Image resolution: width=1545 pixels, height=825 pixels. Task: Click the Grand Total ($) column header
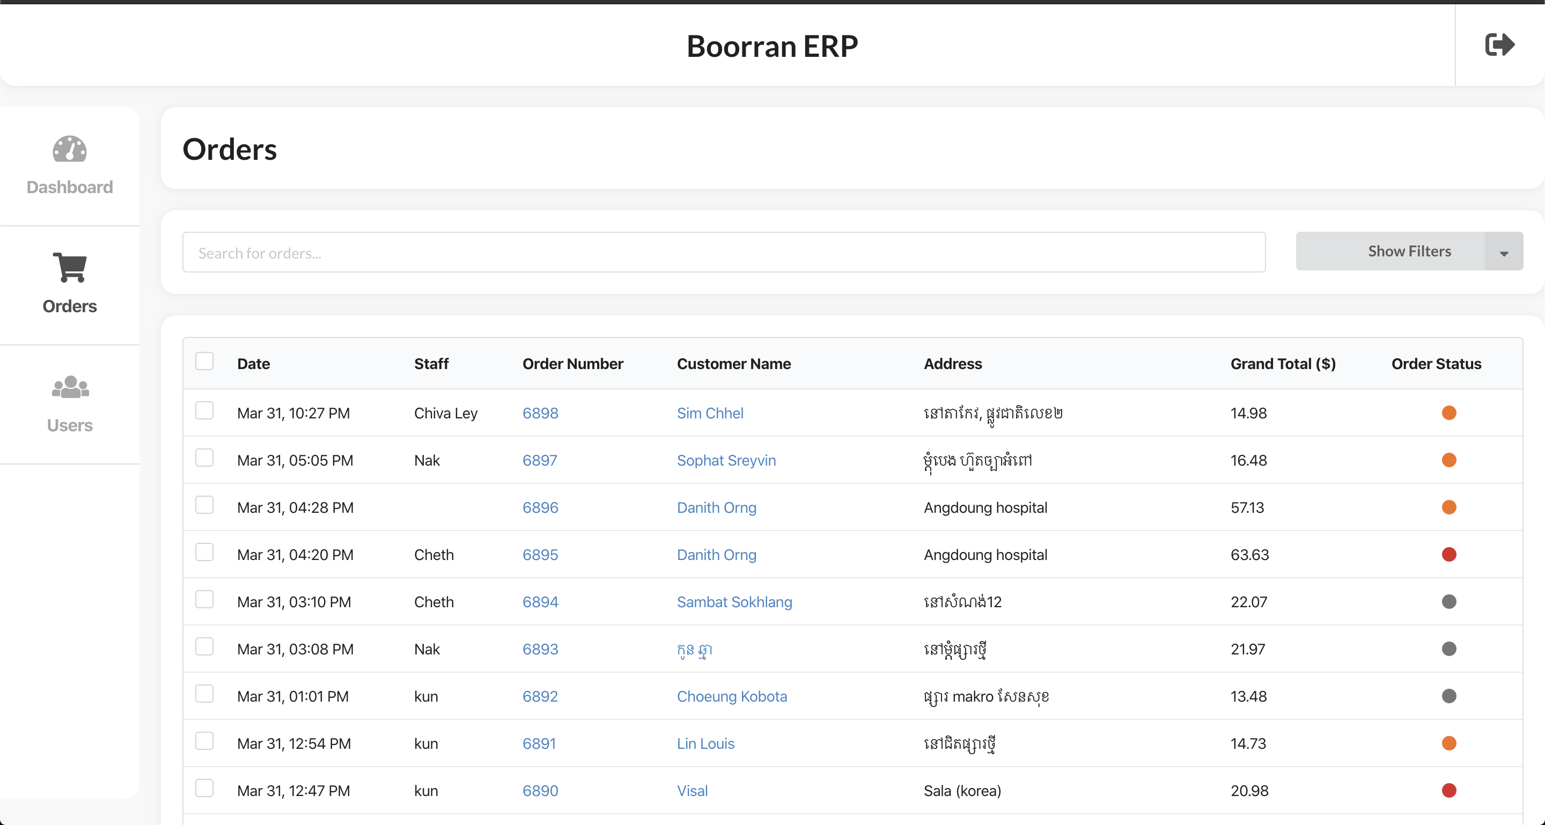coord(1283,364)
